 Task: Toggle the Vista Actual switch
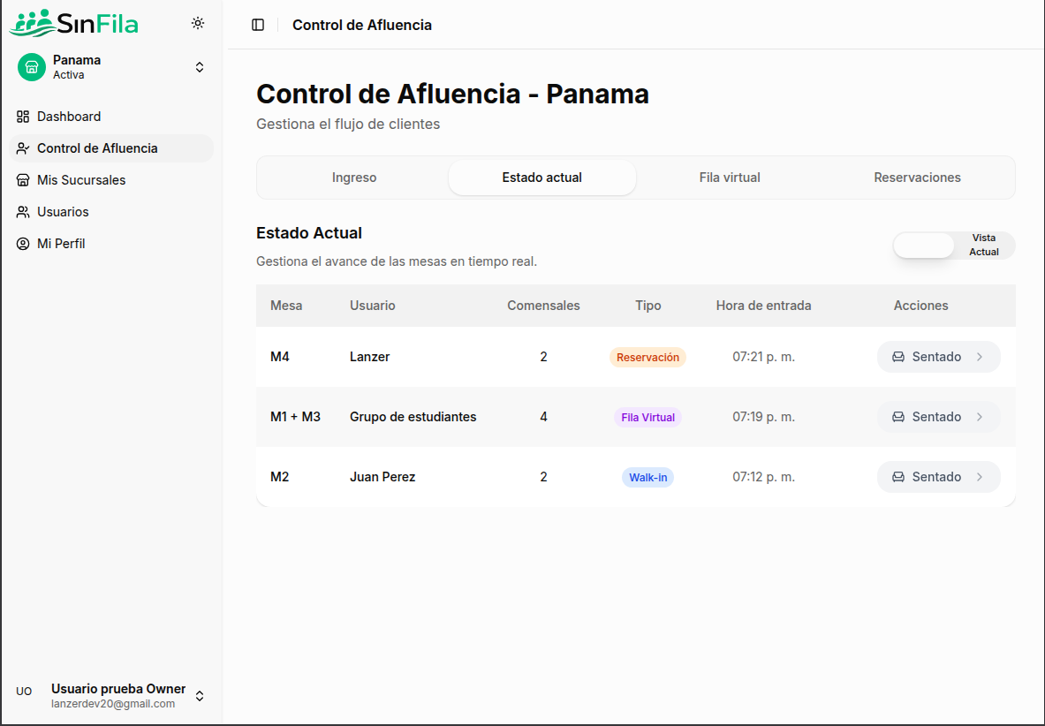954,246
